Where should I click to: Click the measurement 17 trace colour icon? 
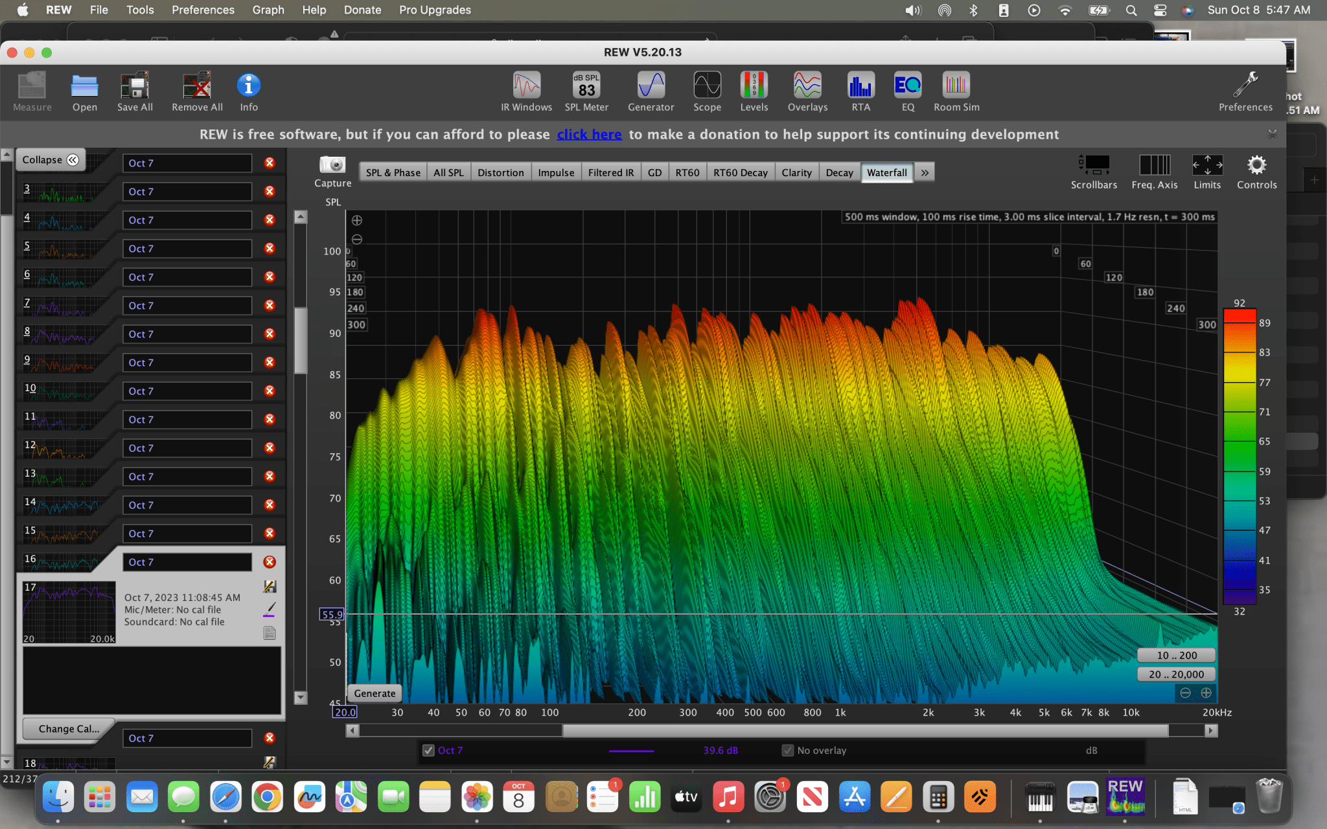point(270,610)
